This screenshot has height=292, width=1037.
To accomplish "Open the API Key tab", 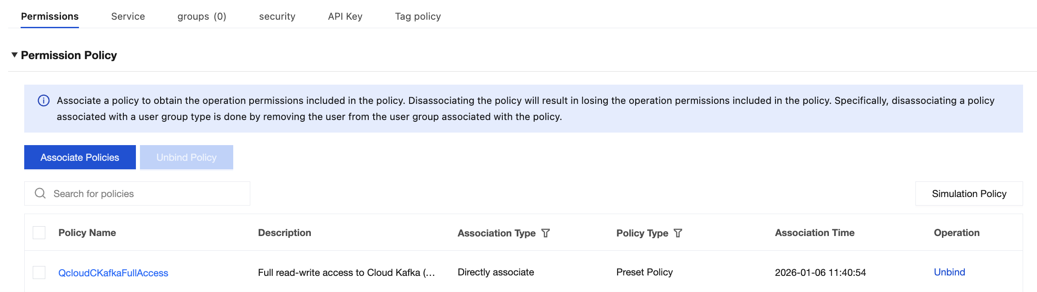I will point(345,17).
